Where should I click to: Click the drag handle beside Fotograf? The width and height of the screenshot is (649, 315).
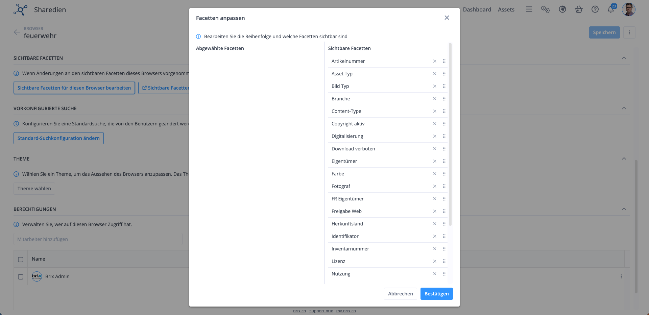click(x=444, y=186)
